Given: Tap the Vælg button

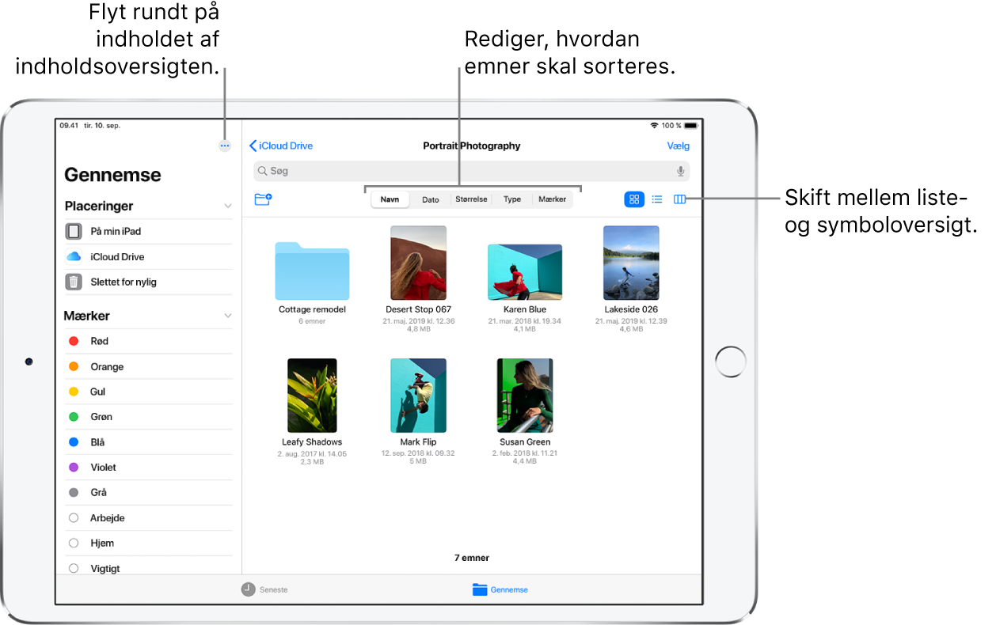Looking at the screenshot, I should 679,146.
